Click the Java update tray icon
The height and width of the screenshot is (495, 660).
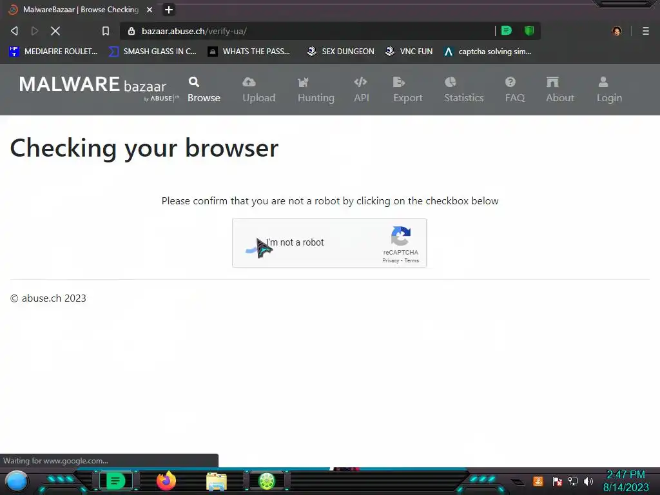coord(538,481)
